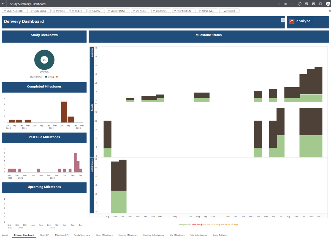331x238 pixels.
Task: Toggle the past due milestone legend
Action: [196, 224]
